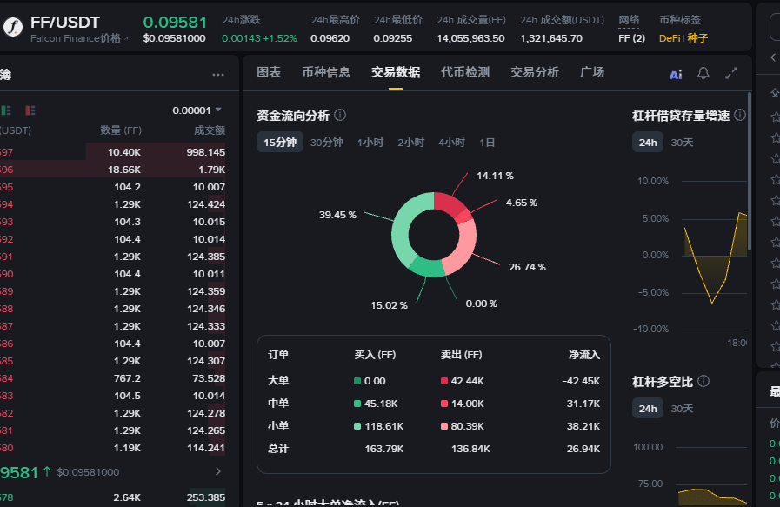Click pink swatch beside 小单 卖出 80.39K

(x=444, y=426)
